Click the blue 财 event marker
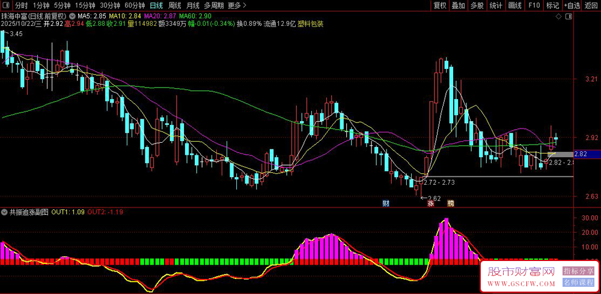601x294 pixels. coord(386,204)
